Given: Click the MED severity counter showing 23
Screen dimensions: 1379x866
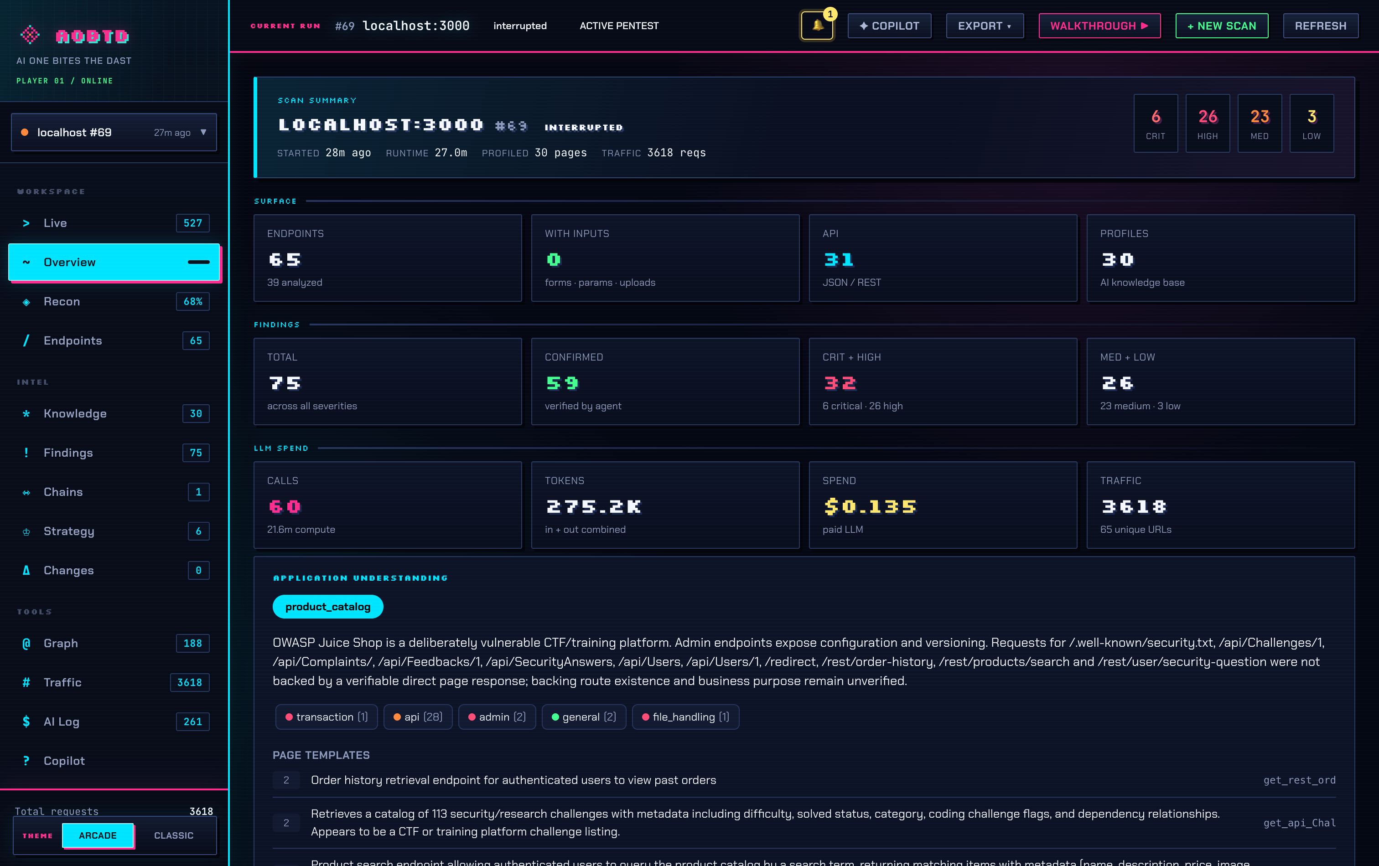Looking at the screenshot, I should [1260, 123].
